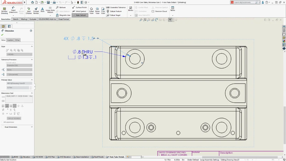Switch to the XYZ Plan sheet tab
The image size is (286, 161).
(x=51, y=157)
